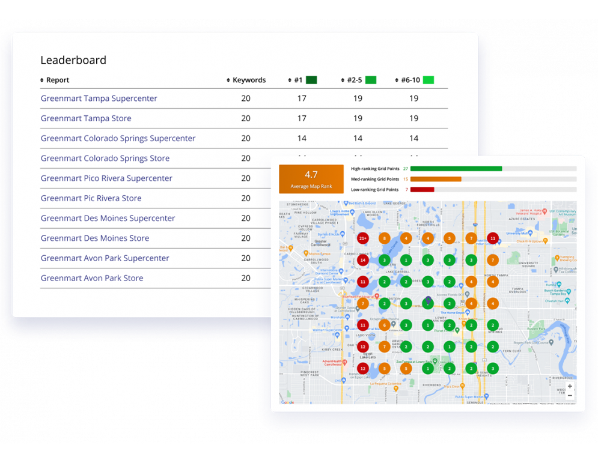The height and width of the screenshot is (463, 598).
Task: Select the red 21+ grid point
Action: point(362,238)
